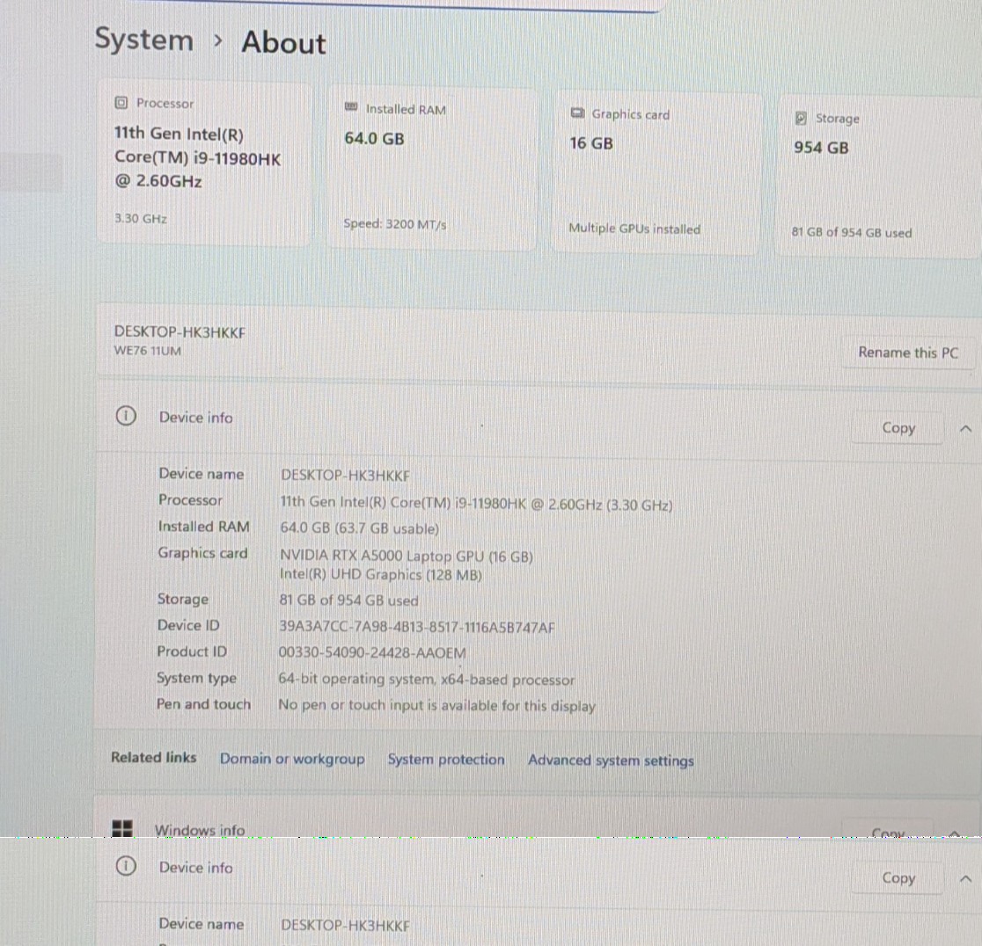Click the Related links label
Screen dimensions: 982x946
pos(153,757)
